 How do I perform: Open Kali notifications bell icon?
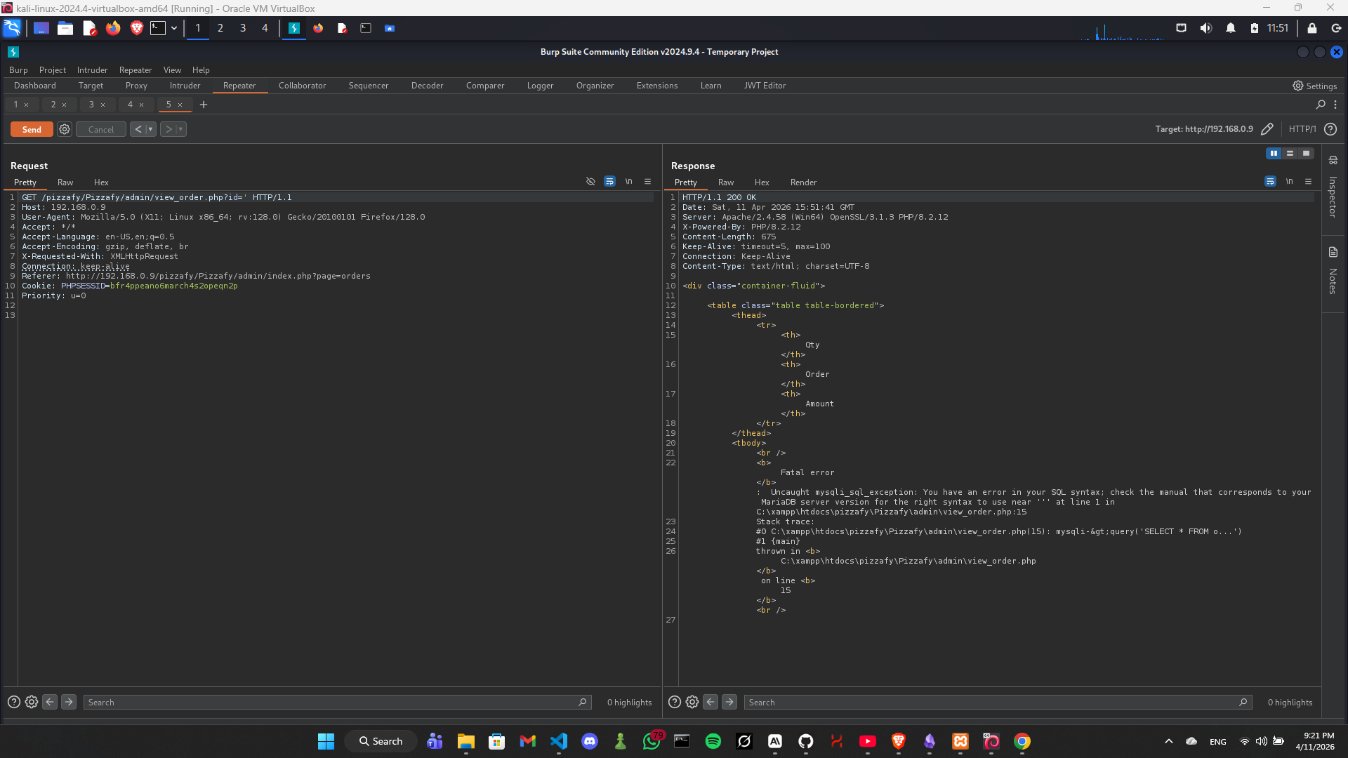1231,28
